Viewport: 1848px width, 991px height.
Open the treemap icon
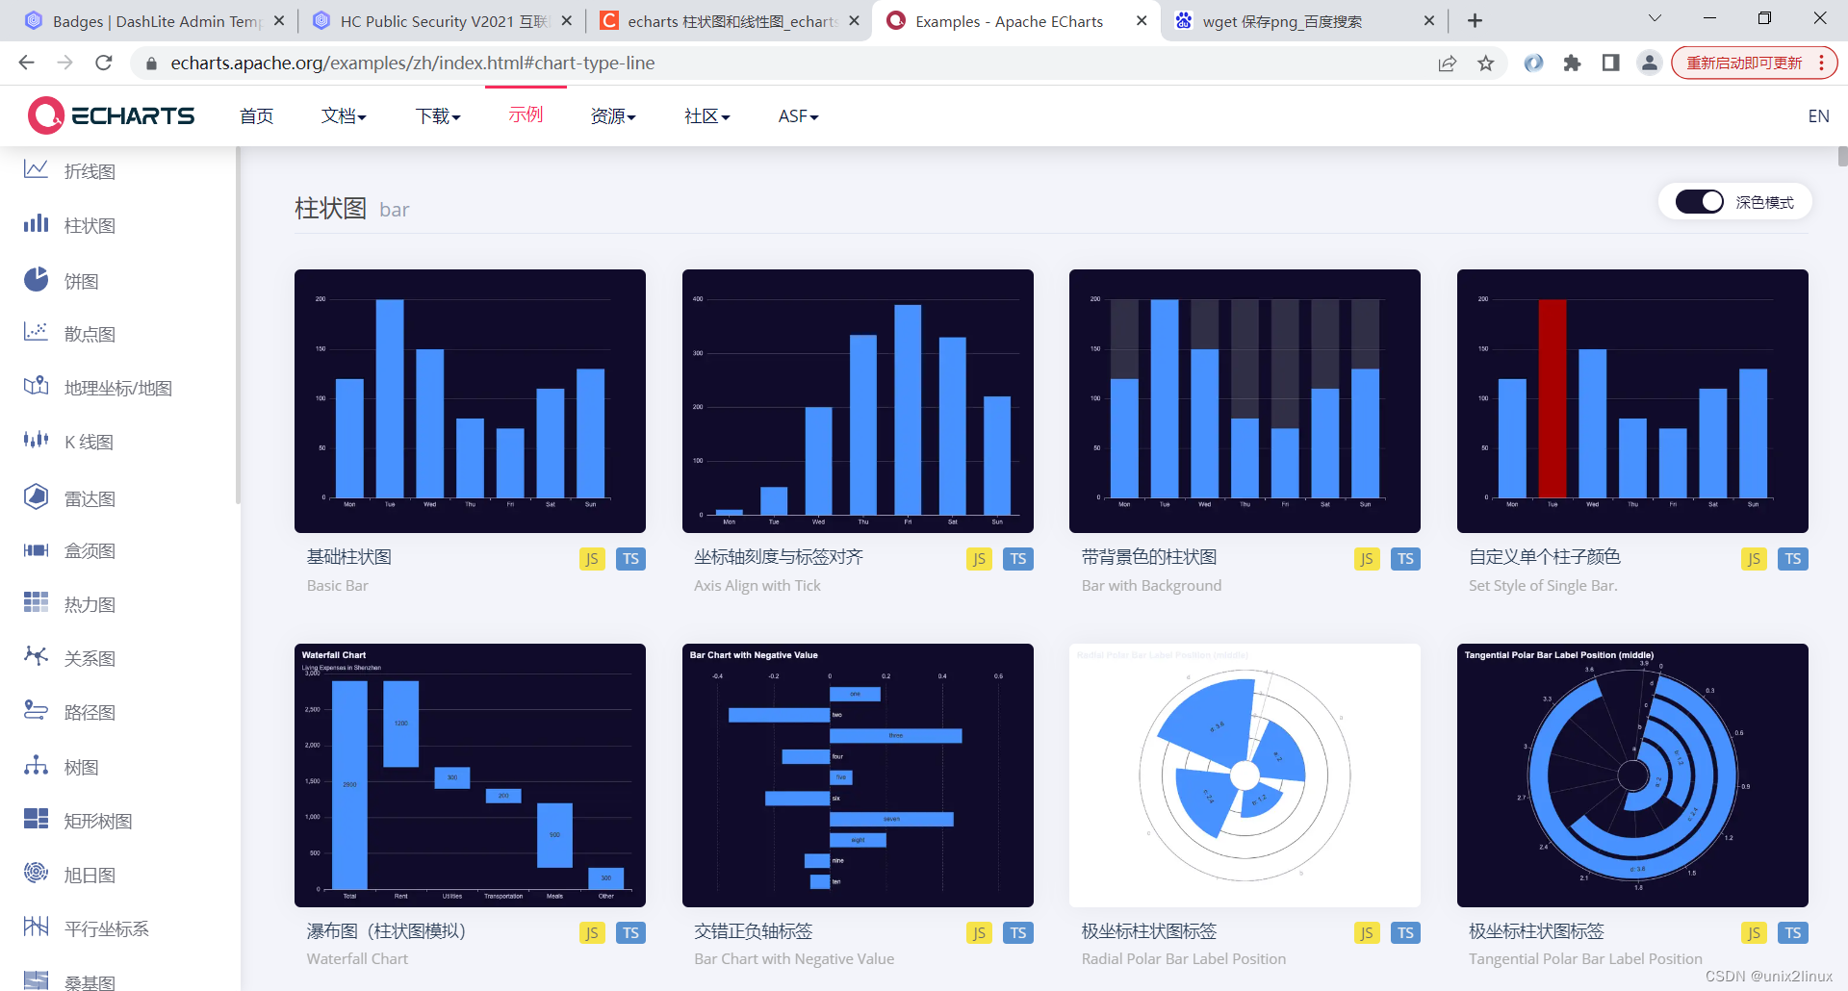pos(36,819)
